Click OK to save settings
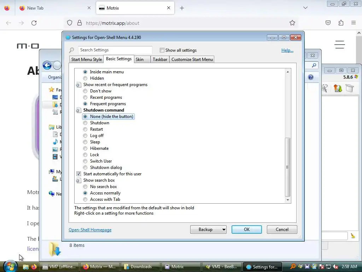The height and width of the screenshot is (272, 362). [x=246, y=229]
